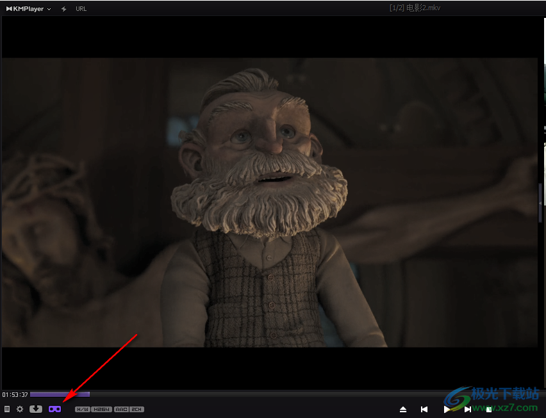Click the 2CH audio channel badge
Viewport: 546px width, 418px height.
(136, 409)
